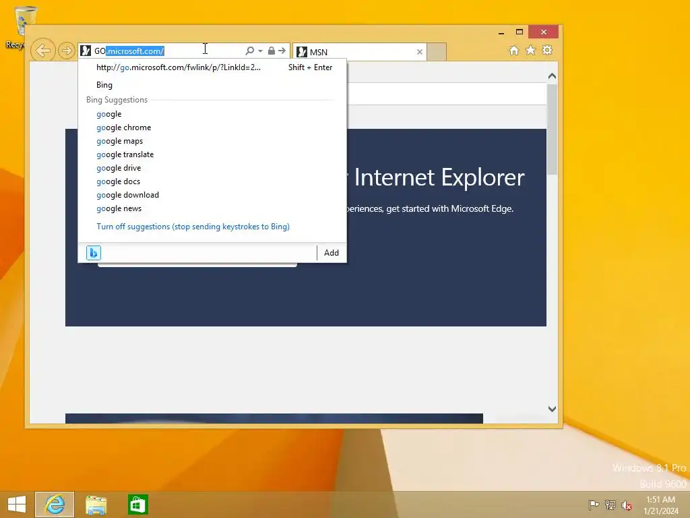
Task: Pick the "google drive" suggestion
Action: (212, 168)
